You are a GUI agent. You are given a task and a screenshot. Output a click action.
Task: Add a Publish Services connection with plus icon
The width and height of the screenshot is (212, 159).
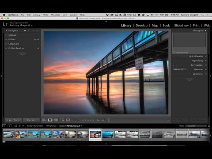point(38,48)
